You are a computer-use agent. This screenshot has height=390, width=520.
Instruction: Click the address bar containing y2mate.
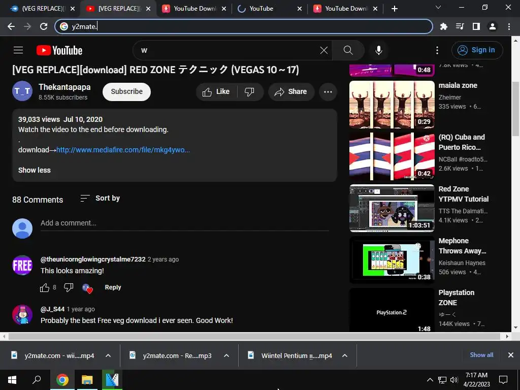tap(244, 26)
